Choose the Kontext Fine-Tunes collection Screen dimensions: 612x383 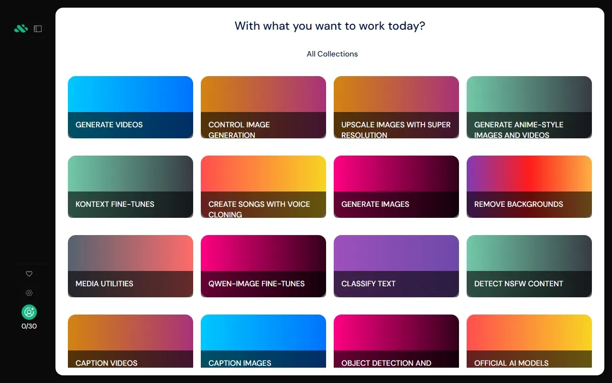tap(131, 187)
